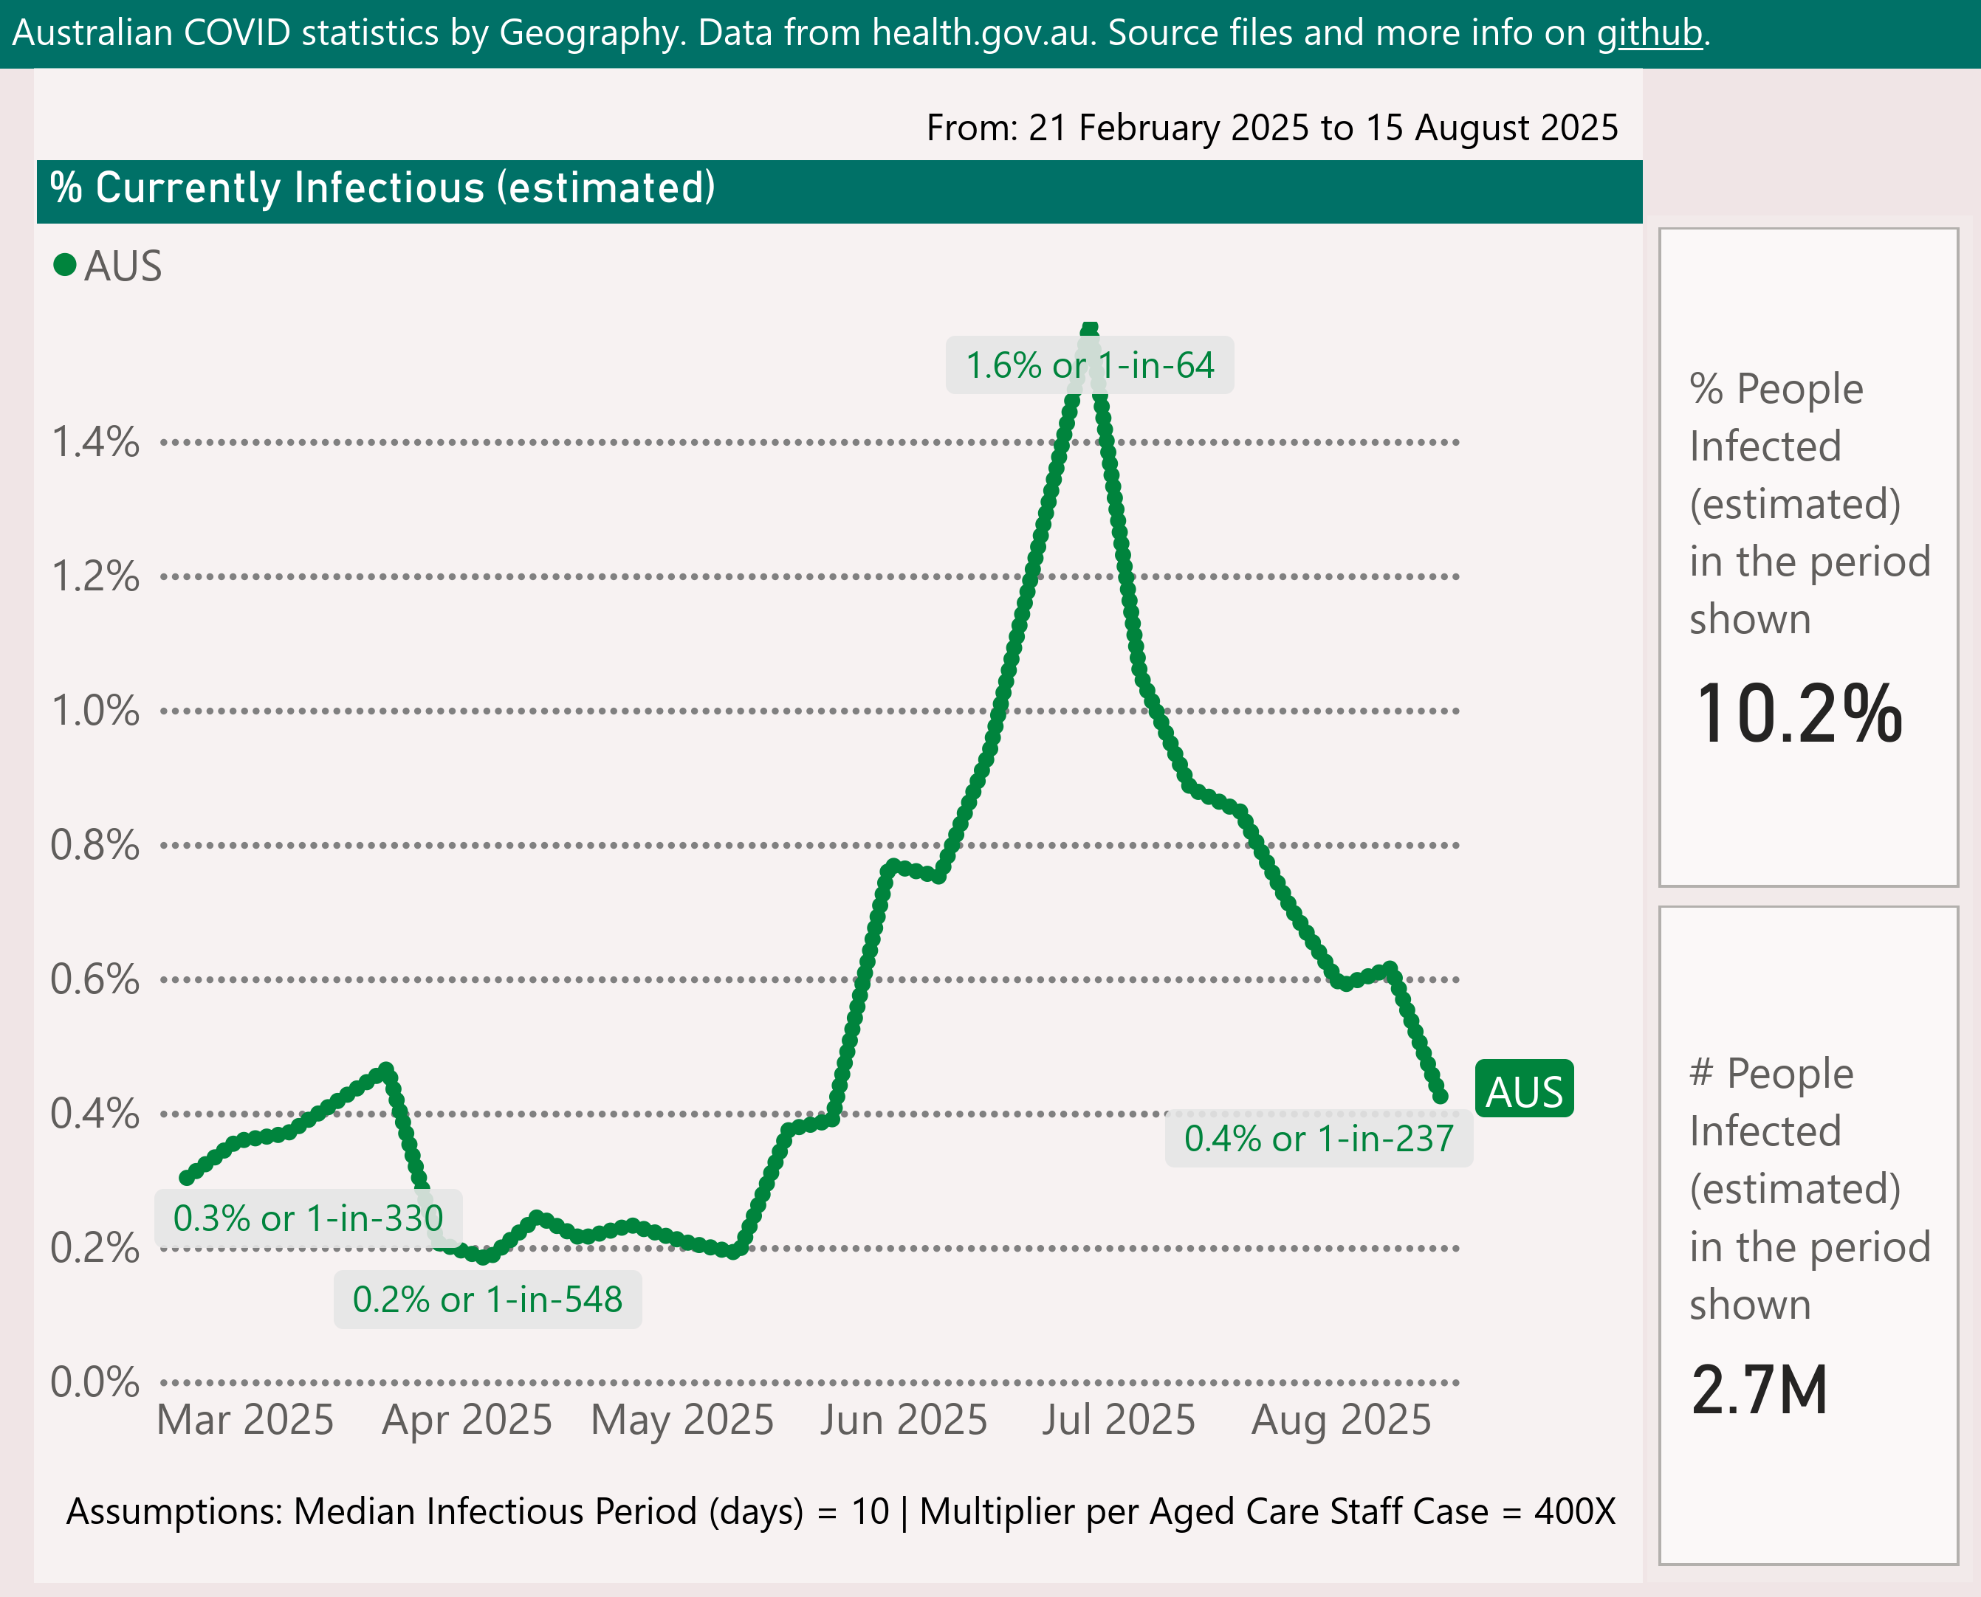This screenshot has width=1981, height=1597.
Task: Click the 2.7M people infected value
Action: tap(1758, 1389)
